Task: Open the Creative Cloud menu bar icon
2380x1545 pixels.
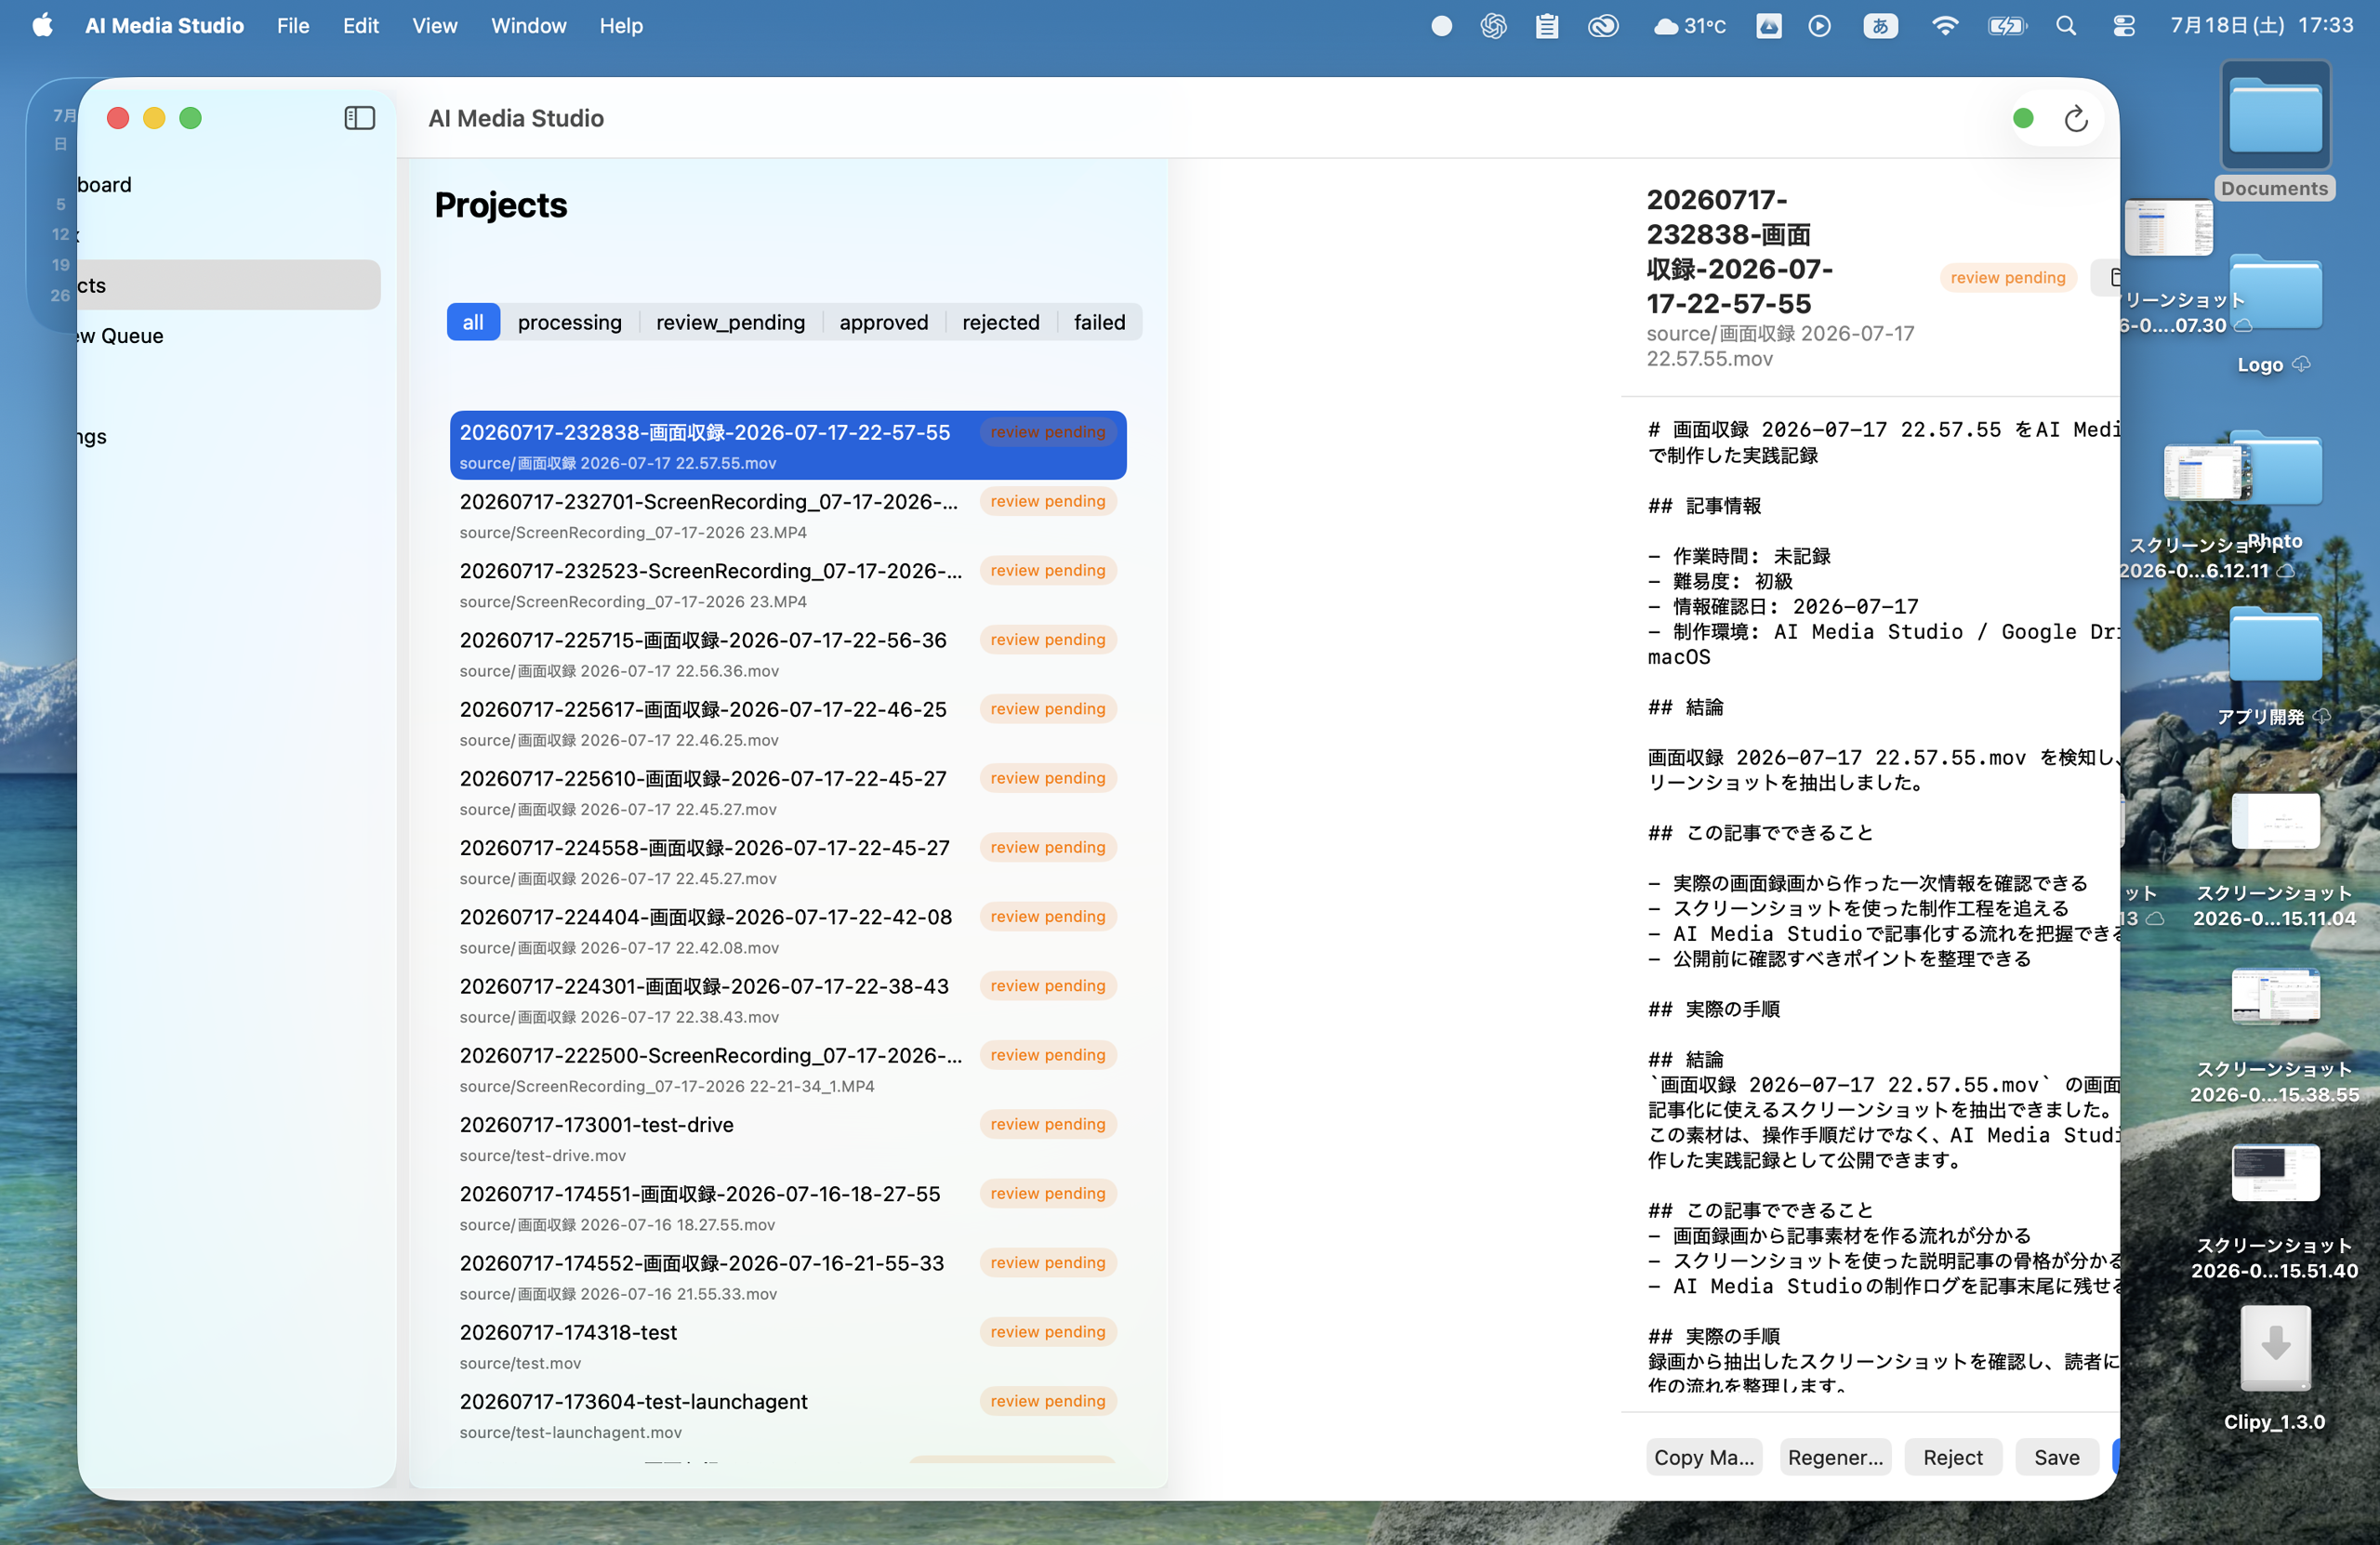Action: point(1603,26)
